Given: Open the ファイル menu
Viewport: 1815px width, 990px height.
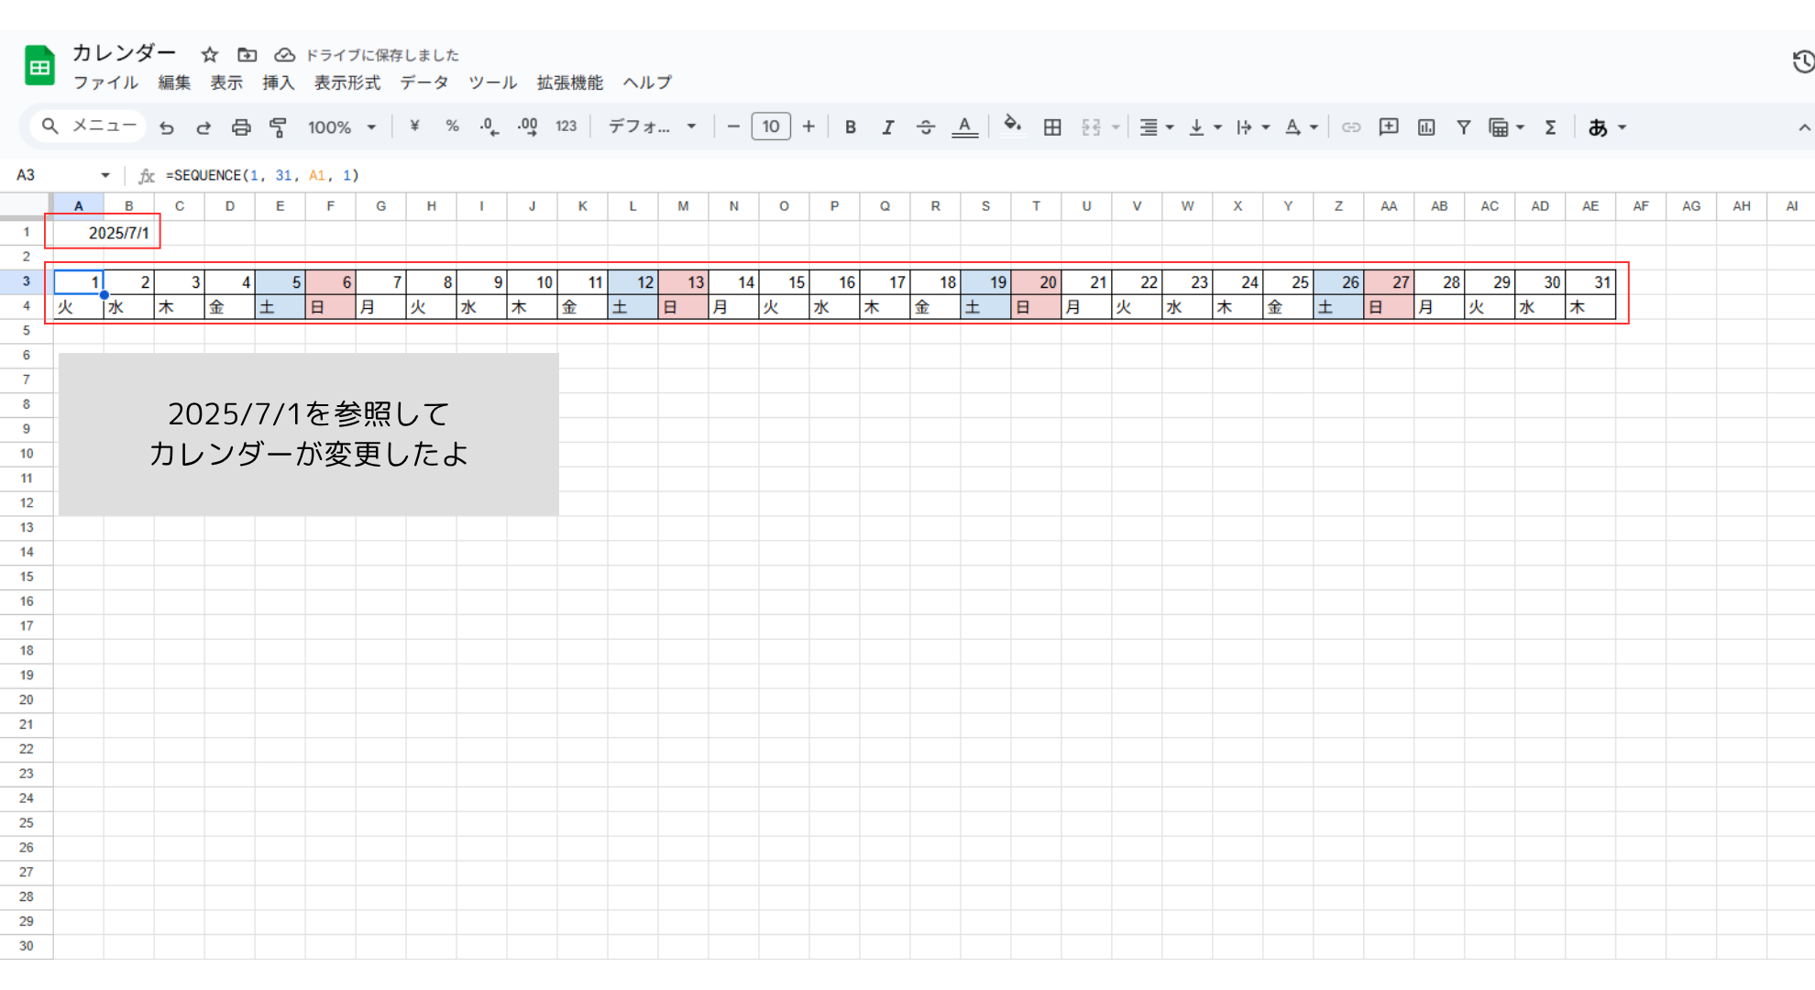Looking at the screenshot, I should coord(105,82).
